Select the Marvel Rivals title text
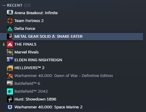Viewport: 146px width, 112px height. (27, 52)
